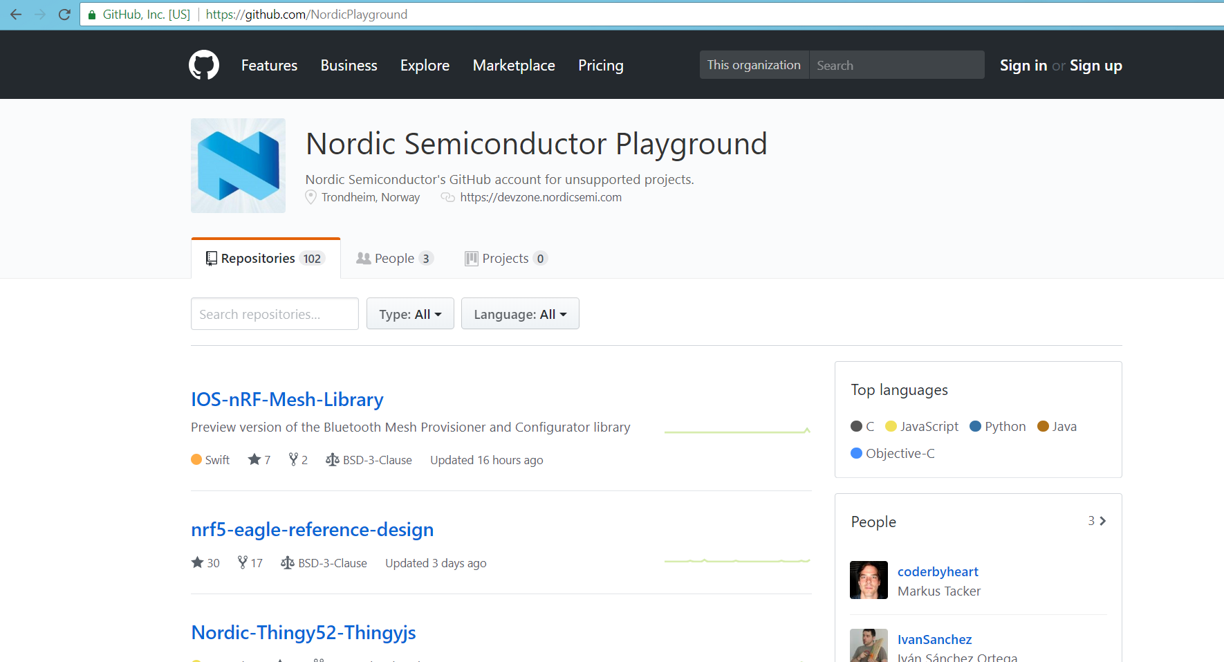The height and width of the screenshot is (662, 1224).
Task: Click the link icon beside devzone URL
Action: [x=448, y=197]
